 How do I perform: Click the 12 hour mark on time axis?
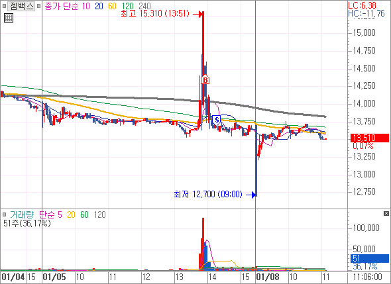(x=146, y=277)
